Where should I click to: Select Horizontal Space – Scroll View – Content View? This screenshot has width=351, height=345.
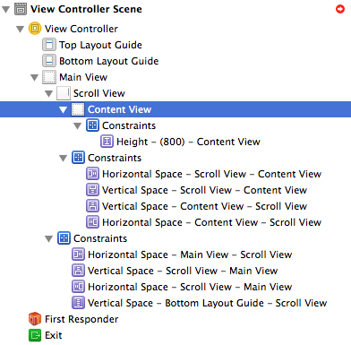(211, 174)
